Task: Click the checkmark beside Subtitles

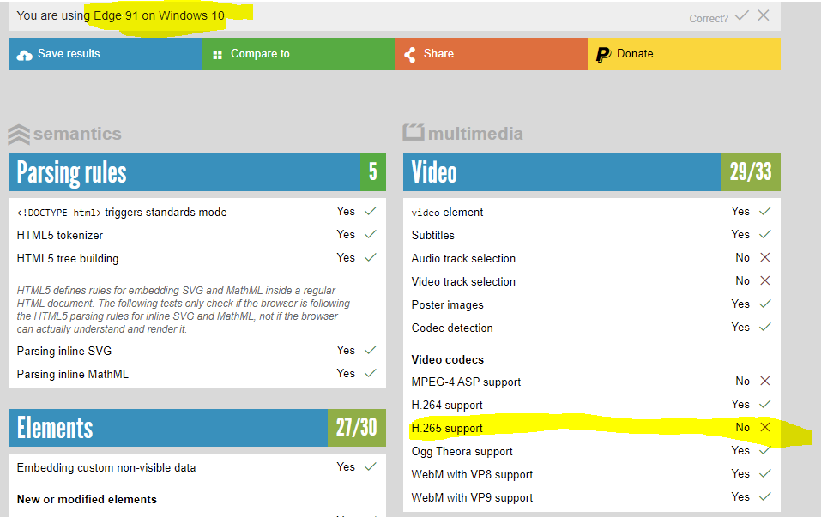Action: [x=765, y=234]
